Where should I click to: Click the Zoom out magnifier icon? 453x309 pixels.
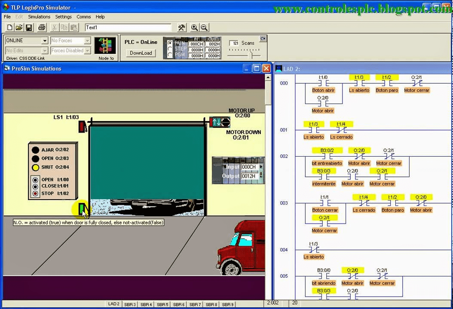pyautogui.click(x=204, y=27)
